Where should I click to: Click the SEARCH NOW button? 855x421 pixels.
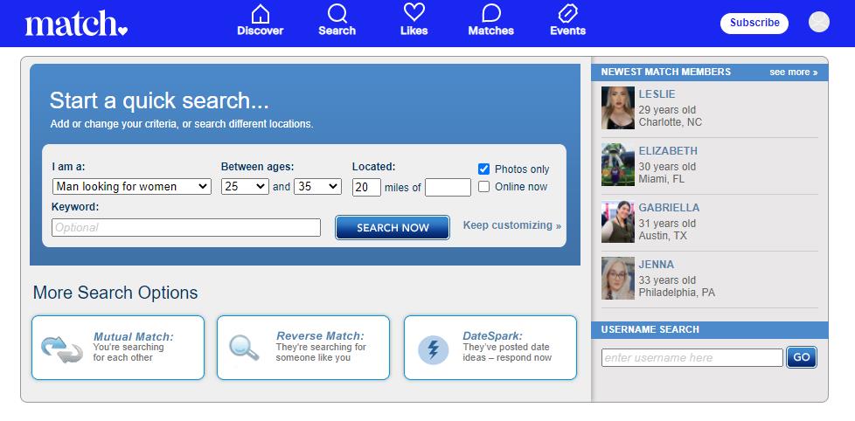click(x=393, y=228)
